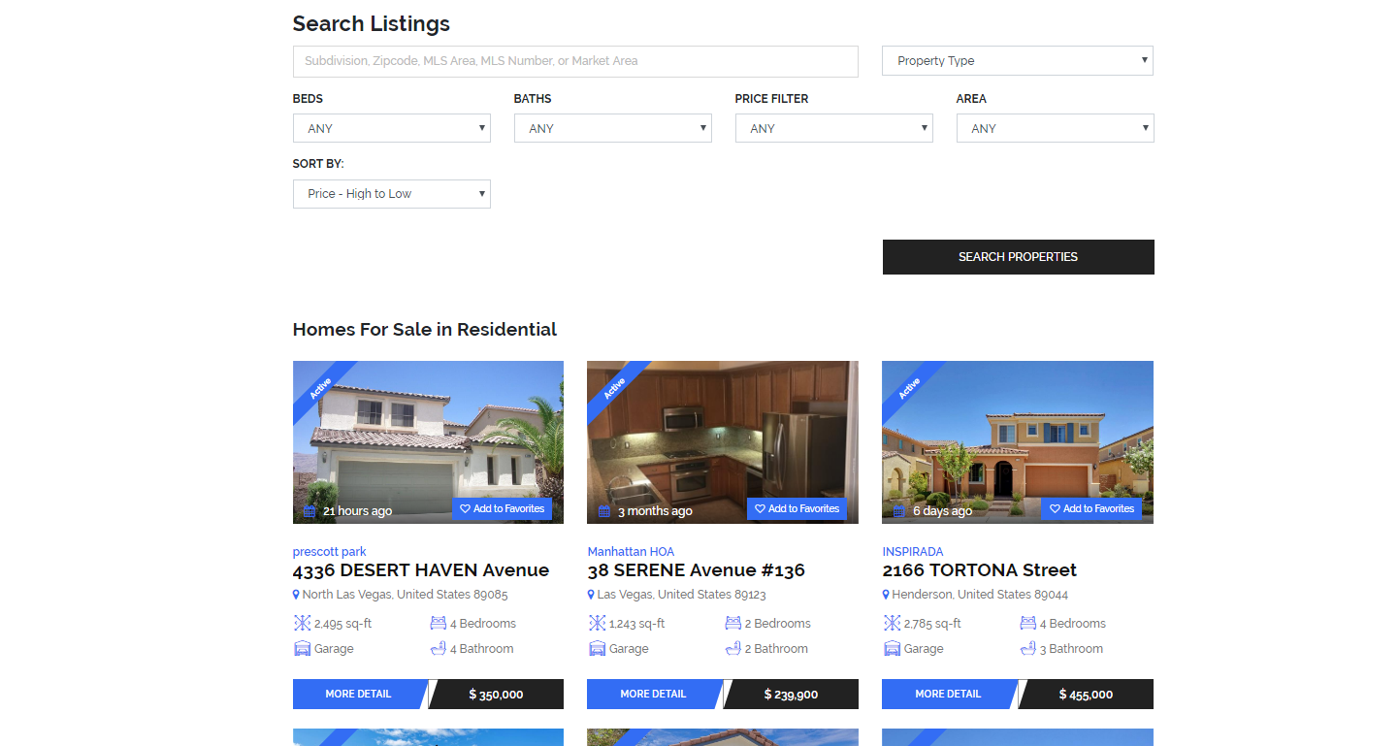Add 38 Serene Avenue to Favorites
Viewport: 1399px width, 746px height.
point(797,509)
